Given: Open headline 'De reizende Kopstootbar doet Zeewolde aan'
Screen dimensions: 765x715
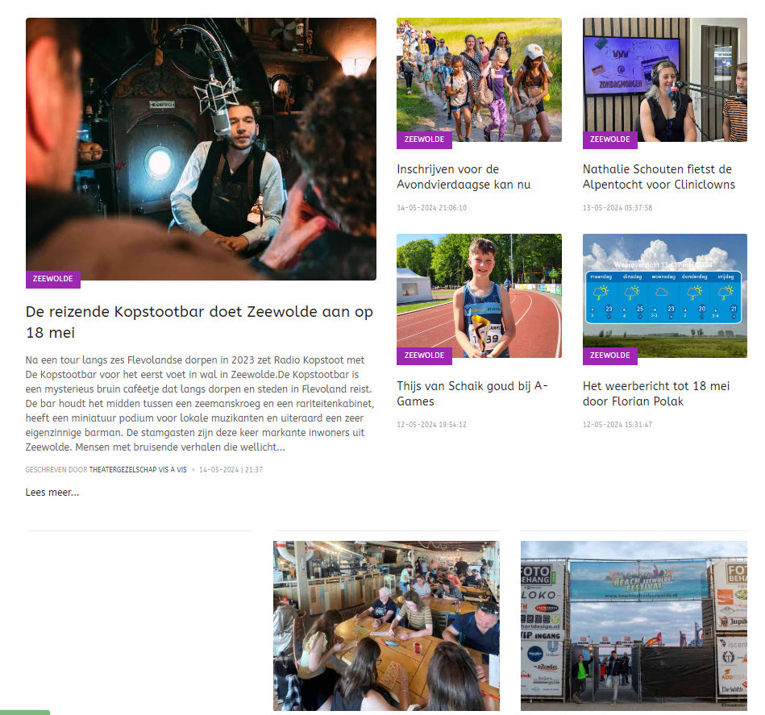Looking at the screenshot, I should pyautogui.click(x=199, y=322).
